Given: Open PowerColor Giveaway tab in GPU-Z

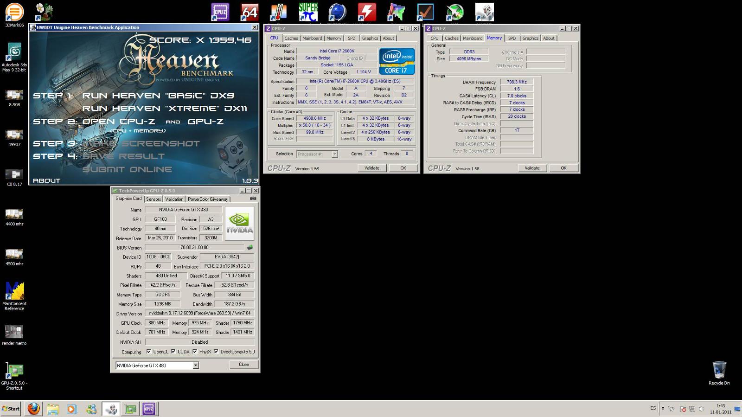Looking at the screenshot, I should coord(208,199).
